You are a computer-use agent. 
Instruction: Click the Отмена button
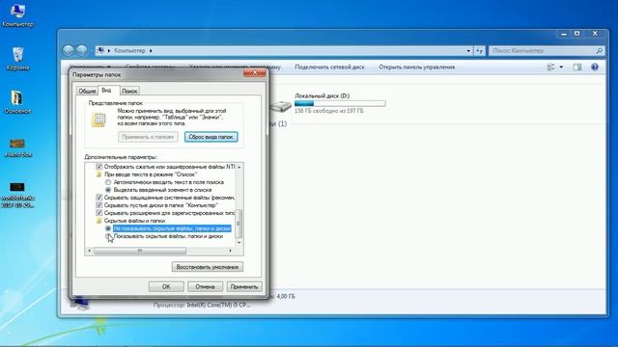click(205, 287)
